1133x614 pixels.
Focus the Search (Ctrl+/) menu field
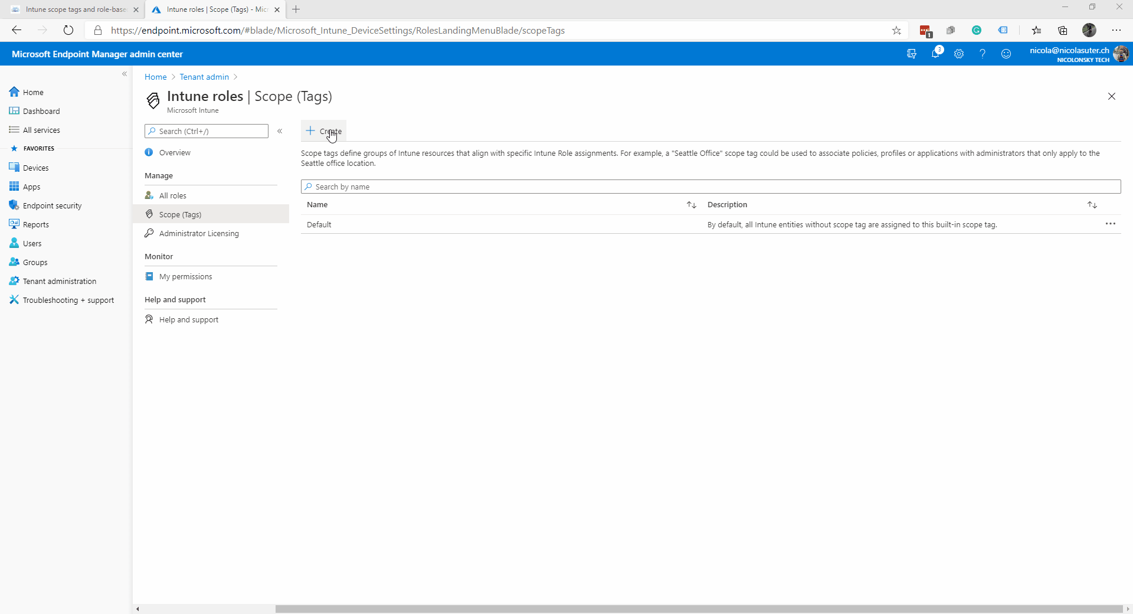coord(207,131)
